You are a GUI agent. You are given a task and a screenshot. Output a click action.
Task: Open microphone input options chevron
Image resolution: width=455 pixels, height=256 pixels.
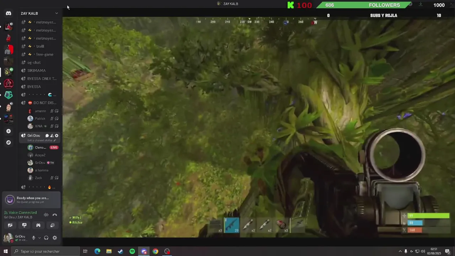pyautogui.click(x=39, y=238)
